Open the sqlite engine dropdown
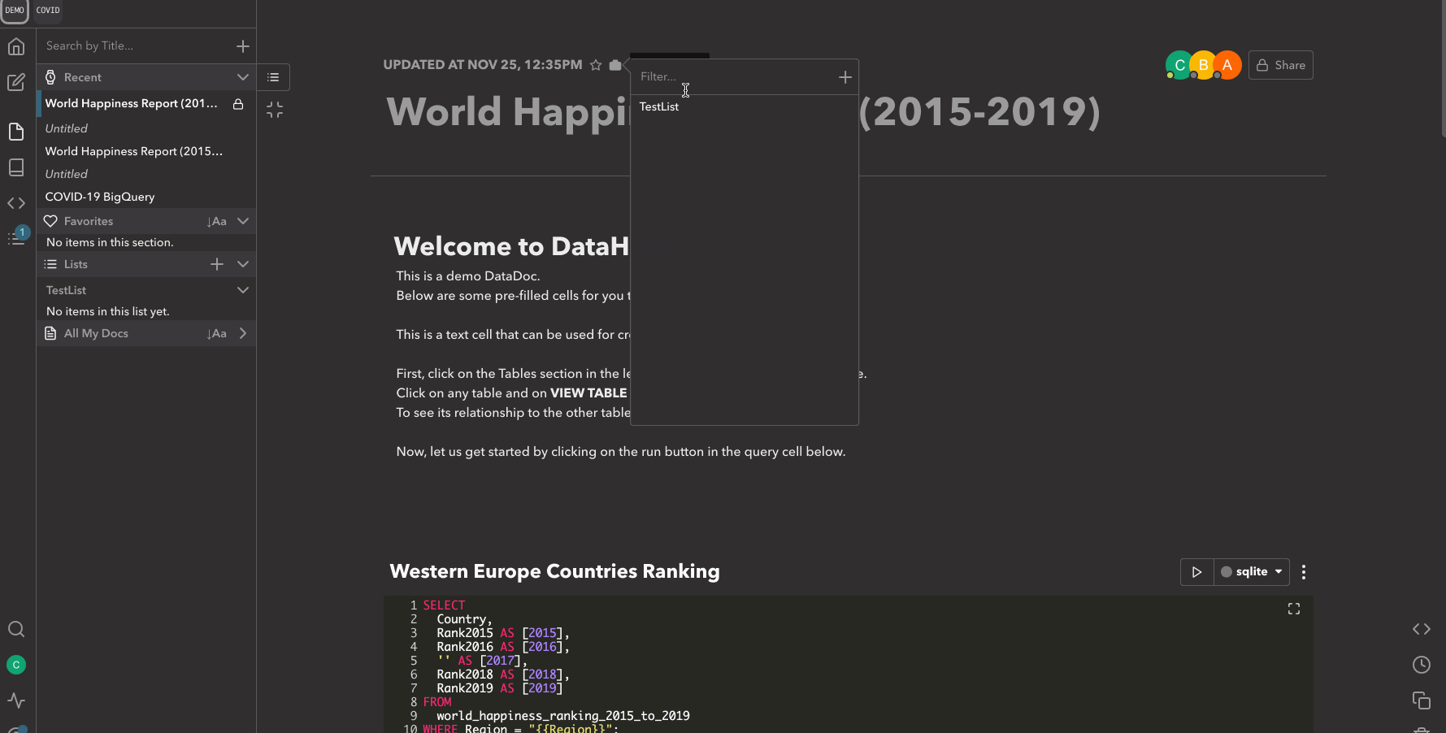Viewport: 1446px width, 733px height. coord(1252,572)
